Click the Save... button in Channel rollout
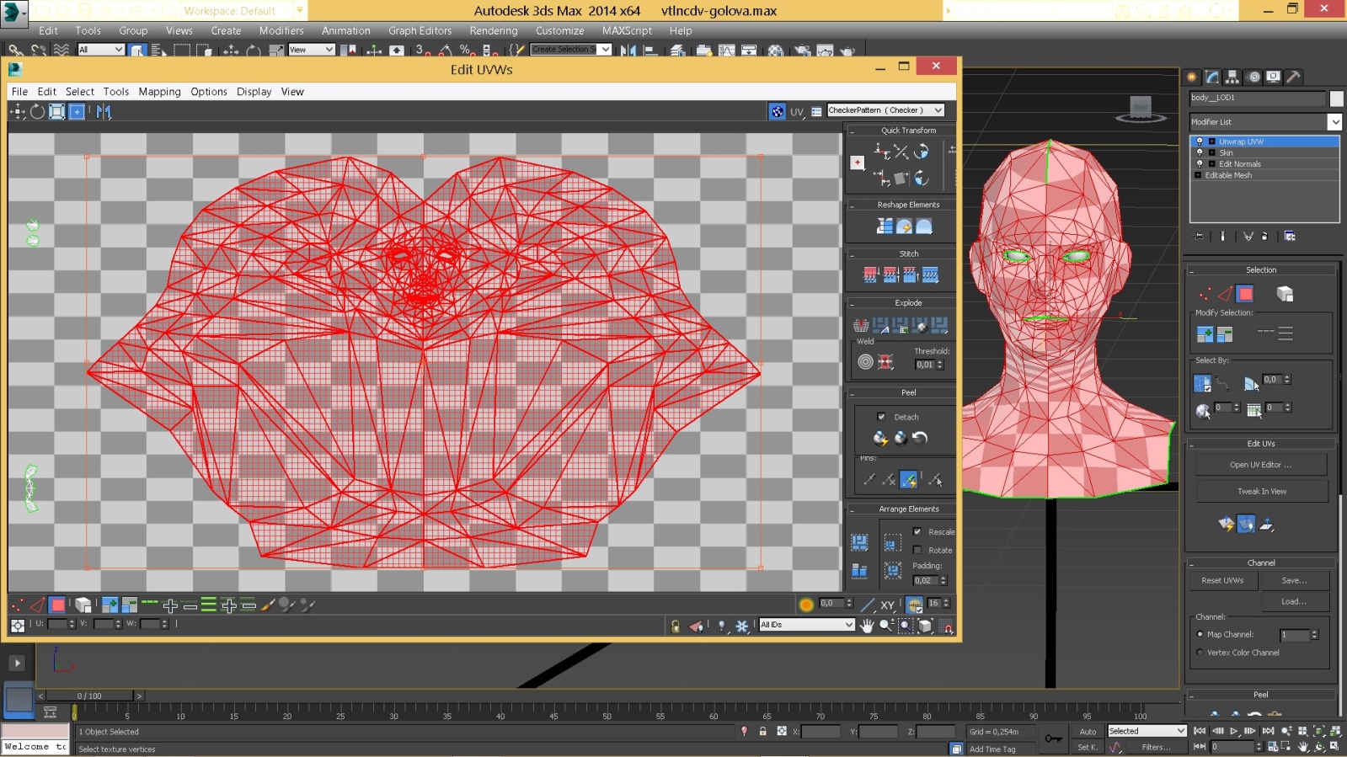The image size is (1347, 757). 1295,580
